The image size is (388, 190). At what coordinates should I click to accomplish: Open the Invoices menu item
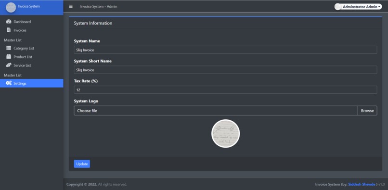click(x=32, y=30)
